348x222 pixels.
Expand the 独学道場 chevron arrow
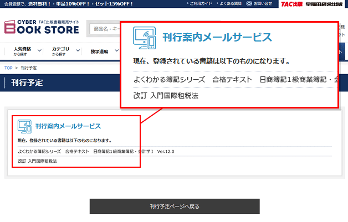[x=117, y=50]
